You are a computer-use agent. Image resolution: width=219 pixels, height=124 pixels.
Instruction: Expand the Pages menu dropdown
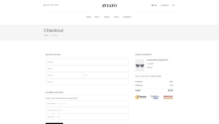tap(107, 17)
